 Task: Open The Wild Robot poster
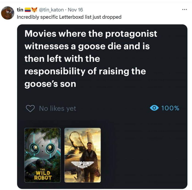click(43, 155)
